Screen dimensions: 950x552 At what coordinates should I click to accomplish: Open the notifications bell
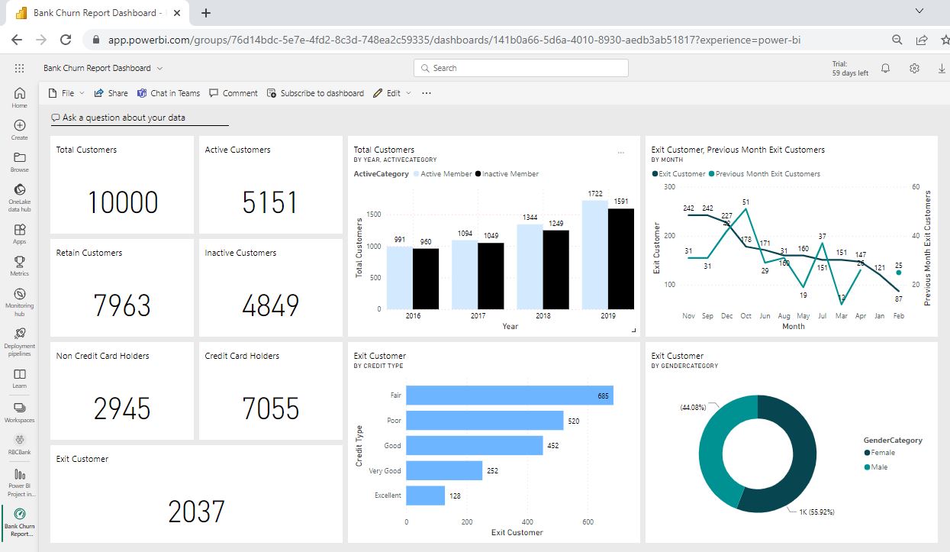pyautogui.click(x=884, y=68)
